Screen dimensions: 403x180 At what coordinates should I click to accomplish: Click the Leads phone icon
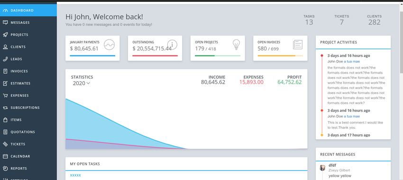point(5,59)
